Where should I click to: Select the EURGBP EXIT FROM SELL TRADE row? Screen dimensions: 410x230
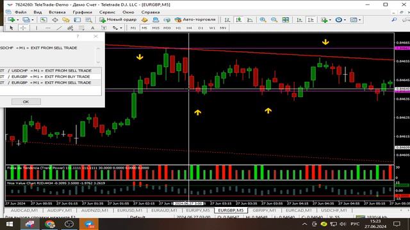pyautogui.click(x=51, y=82)
